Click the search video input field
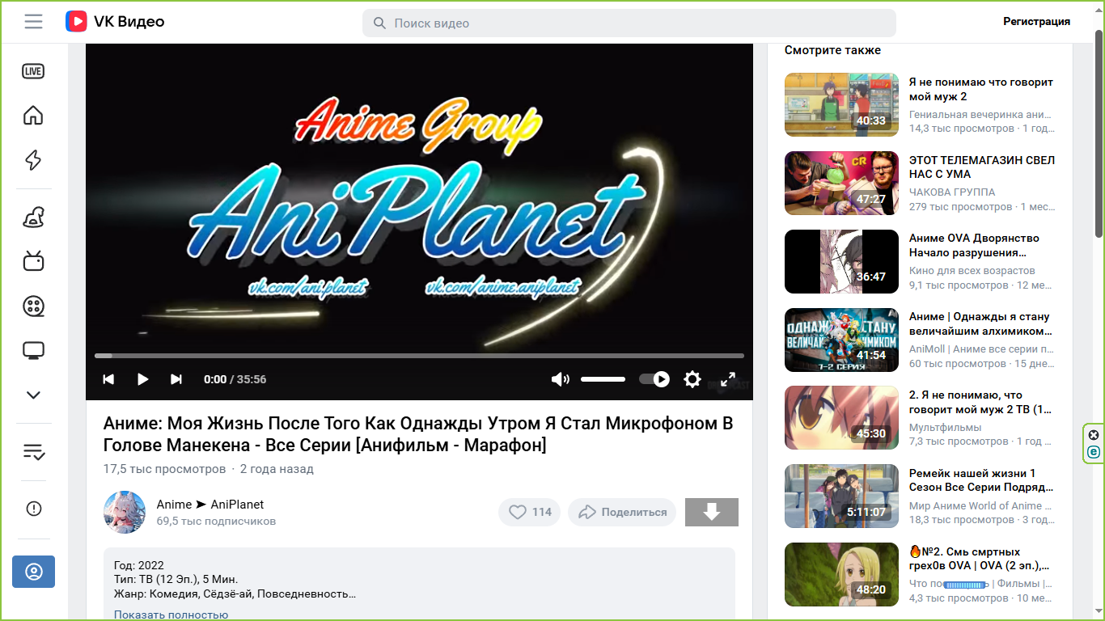Viewport: 1105px width, 621px height. (629, 23)
